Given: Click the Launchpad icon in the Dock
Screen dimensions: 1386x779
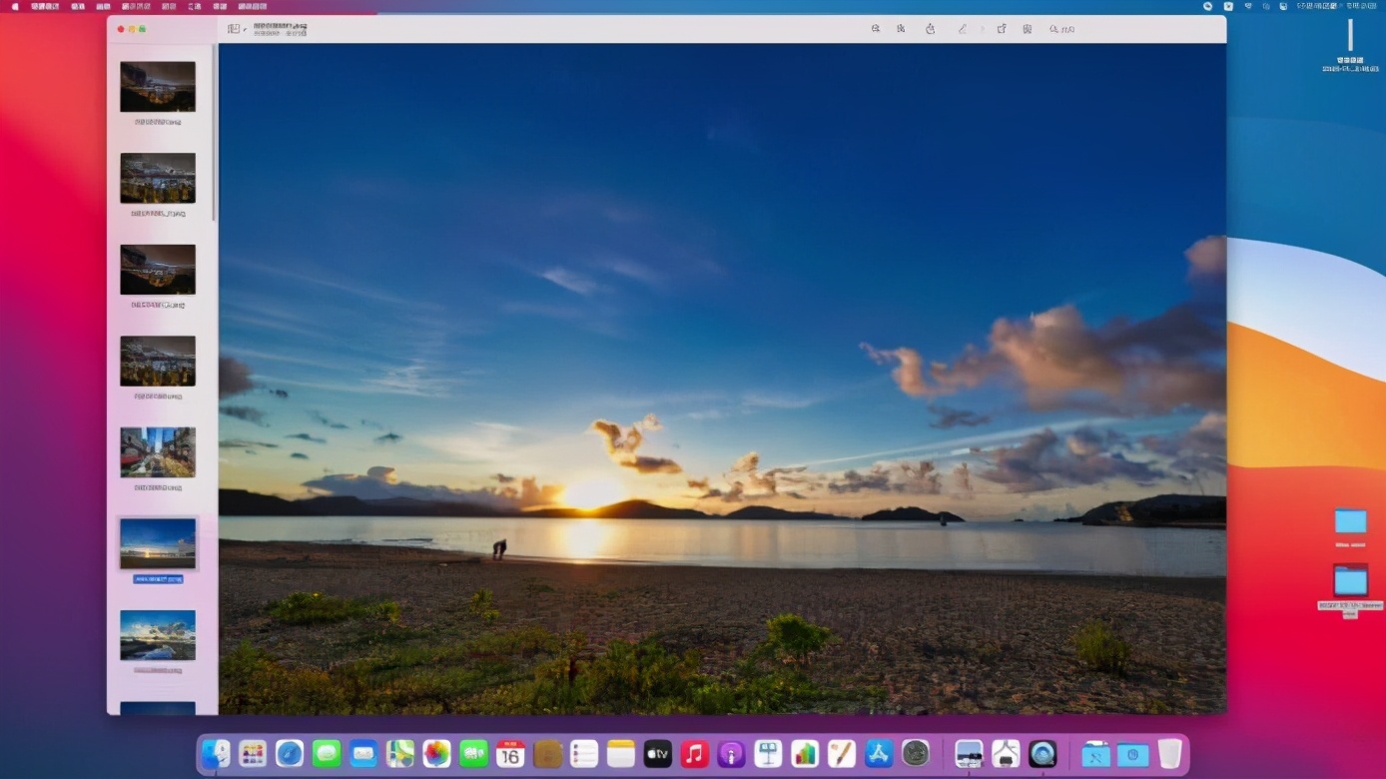Looking at the screenshot, I should (253, 753).
